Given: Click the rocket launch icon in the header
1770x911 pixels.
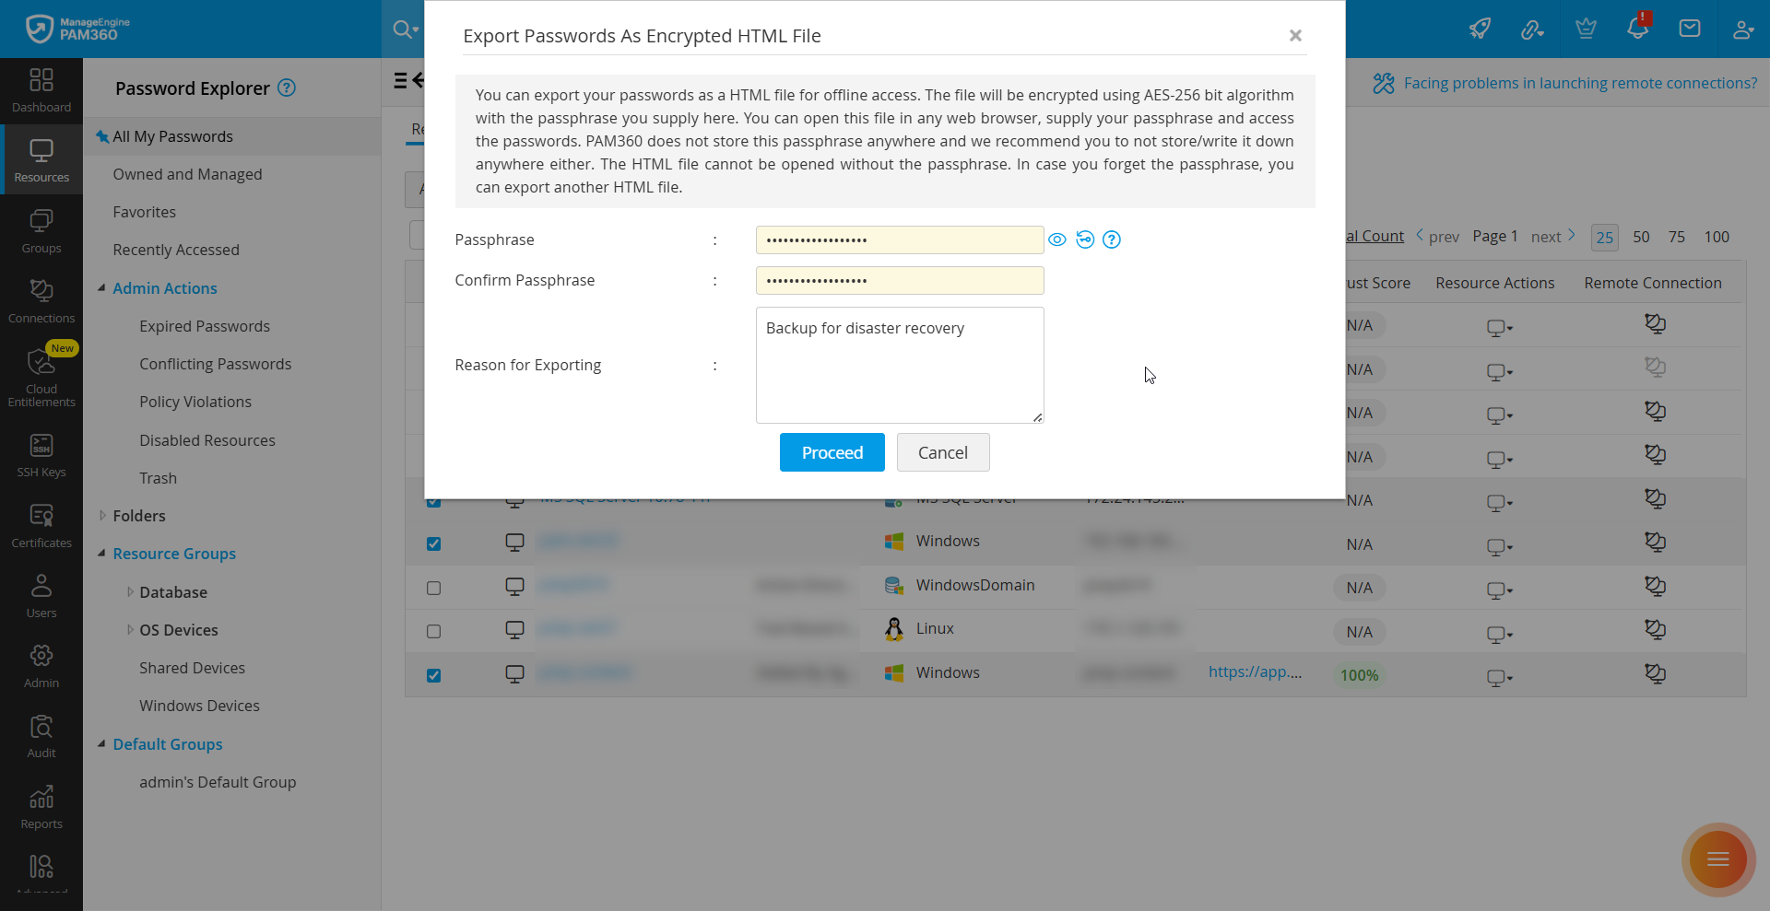Looking at the screenshot, I should tap(1481, 29).
